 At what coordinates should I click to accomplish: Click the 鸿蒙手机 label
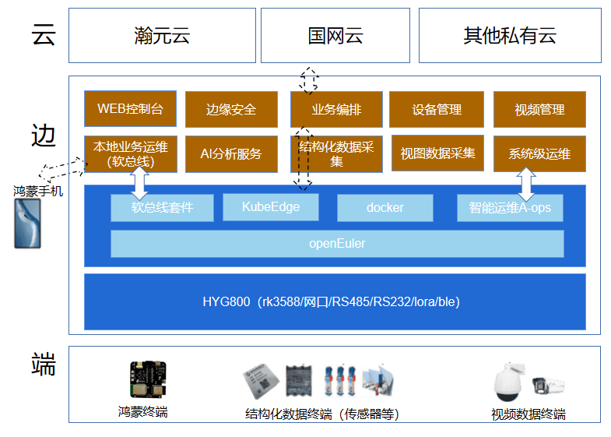[x=38, y=192]
